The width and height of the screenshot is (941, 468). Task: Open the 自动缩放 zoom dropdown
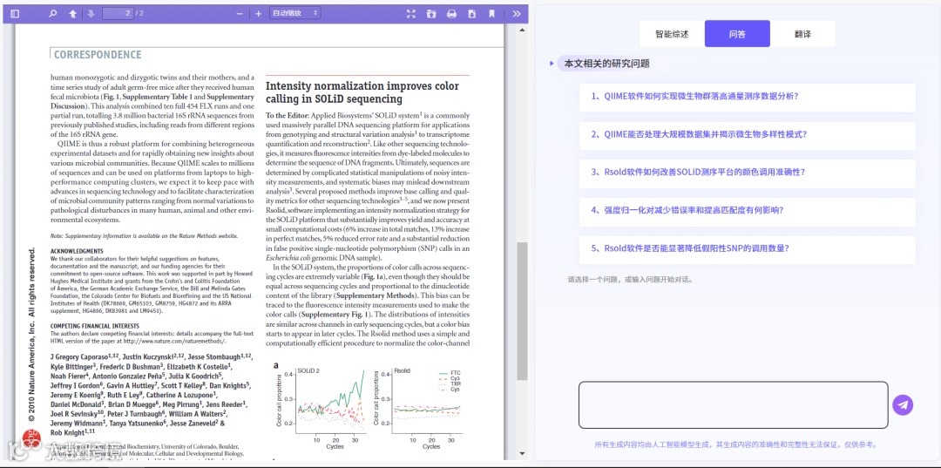coord(294,13)
